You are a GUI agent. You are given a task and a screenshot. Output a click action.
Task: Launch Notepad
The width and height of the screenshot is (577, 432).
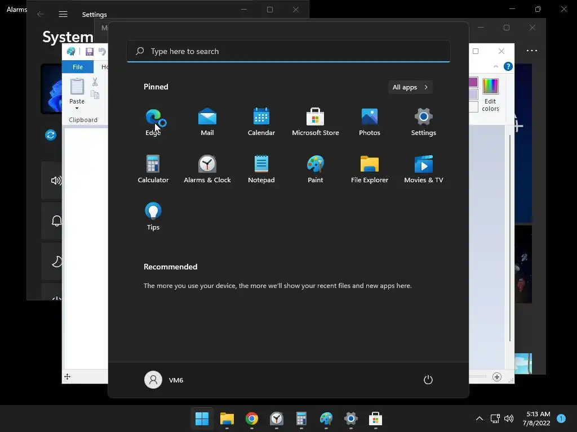pos(261,169)
